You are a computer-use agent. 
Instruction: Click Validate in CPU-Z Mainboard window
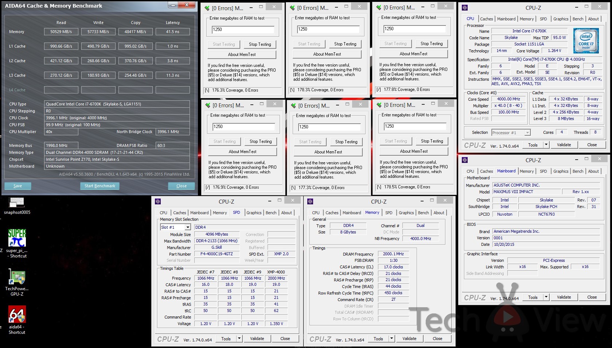tap(564, 297)
